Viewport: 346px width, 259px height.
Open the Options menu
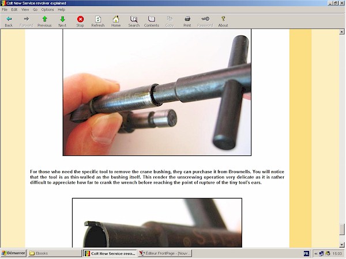click(47, 9)
